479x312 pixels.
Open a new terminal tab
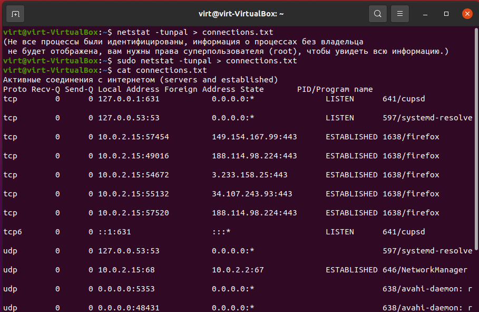(15, 14)
